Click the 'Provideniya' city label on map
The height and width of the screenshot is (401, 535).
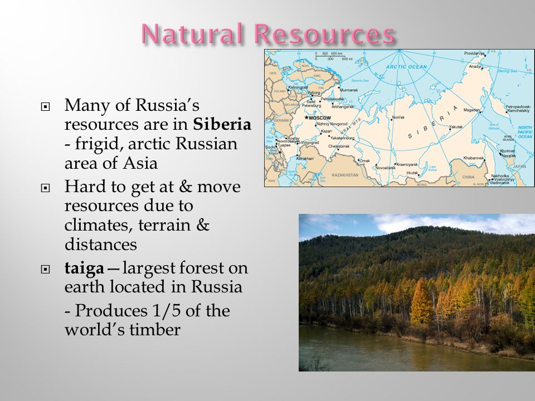(x=474, y=53)
